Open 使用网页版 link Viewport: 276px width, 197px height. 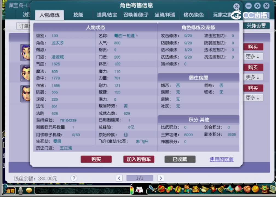(x=222, y=159)
